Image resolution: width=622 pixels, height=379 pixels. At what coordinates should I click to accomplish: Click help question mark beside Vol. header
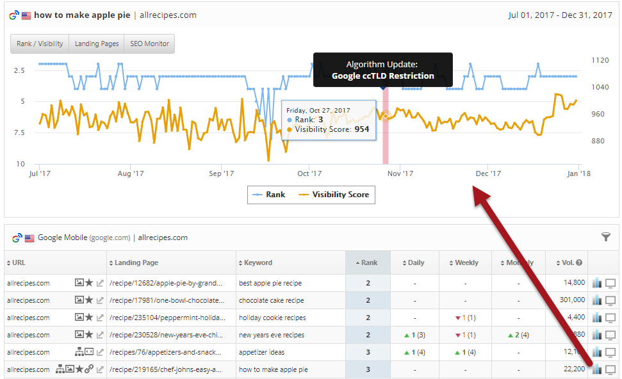(x=579, y=262)
